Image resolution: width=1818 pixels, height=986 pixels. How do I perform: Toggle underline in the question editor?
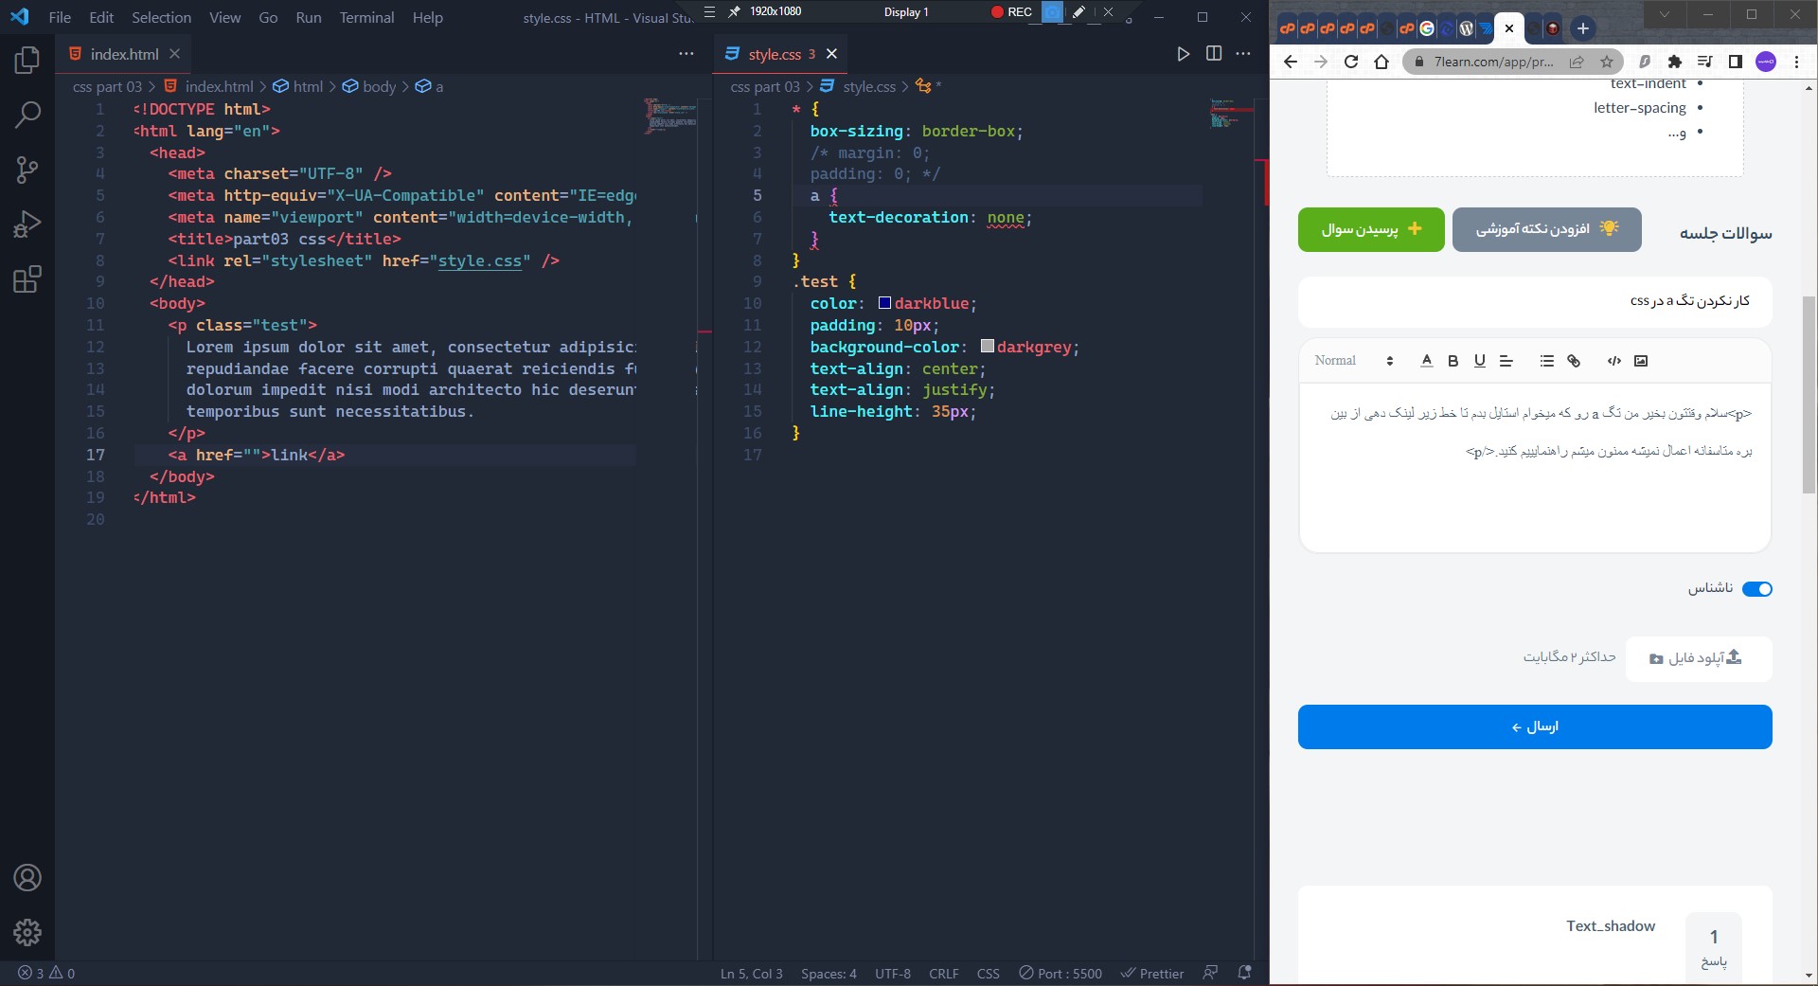coord(1479,361)
